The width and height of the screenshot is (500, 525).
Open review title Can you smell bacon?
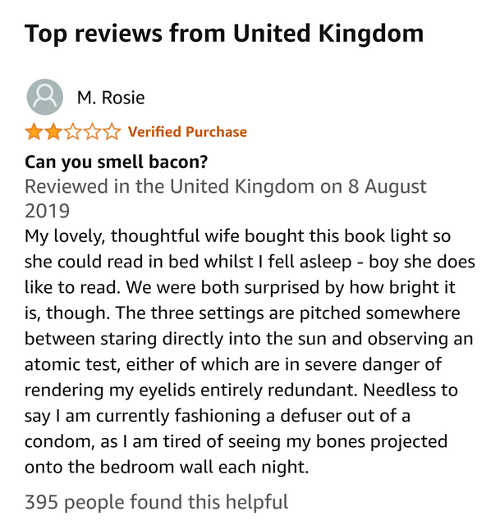point(117,162)
